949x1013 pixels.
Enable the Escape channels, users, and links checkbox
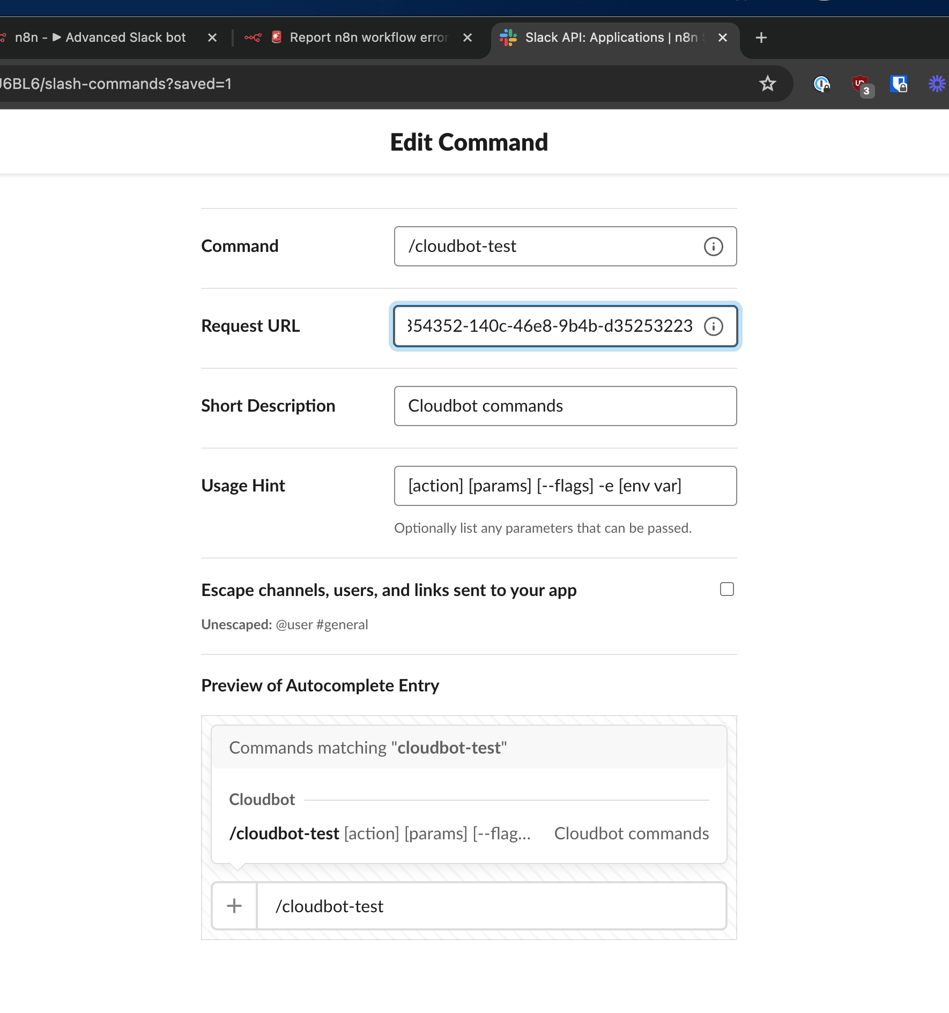pyautogui.click(x=727, y=589)
